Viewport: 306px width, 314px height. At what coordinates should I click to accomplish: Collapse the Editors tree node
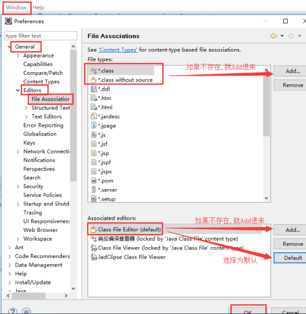[x=18, y=90]
